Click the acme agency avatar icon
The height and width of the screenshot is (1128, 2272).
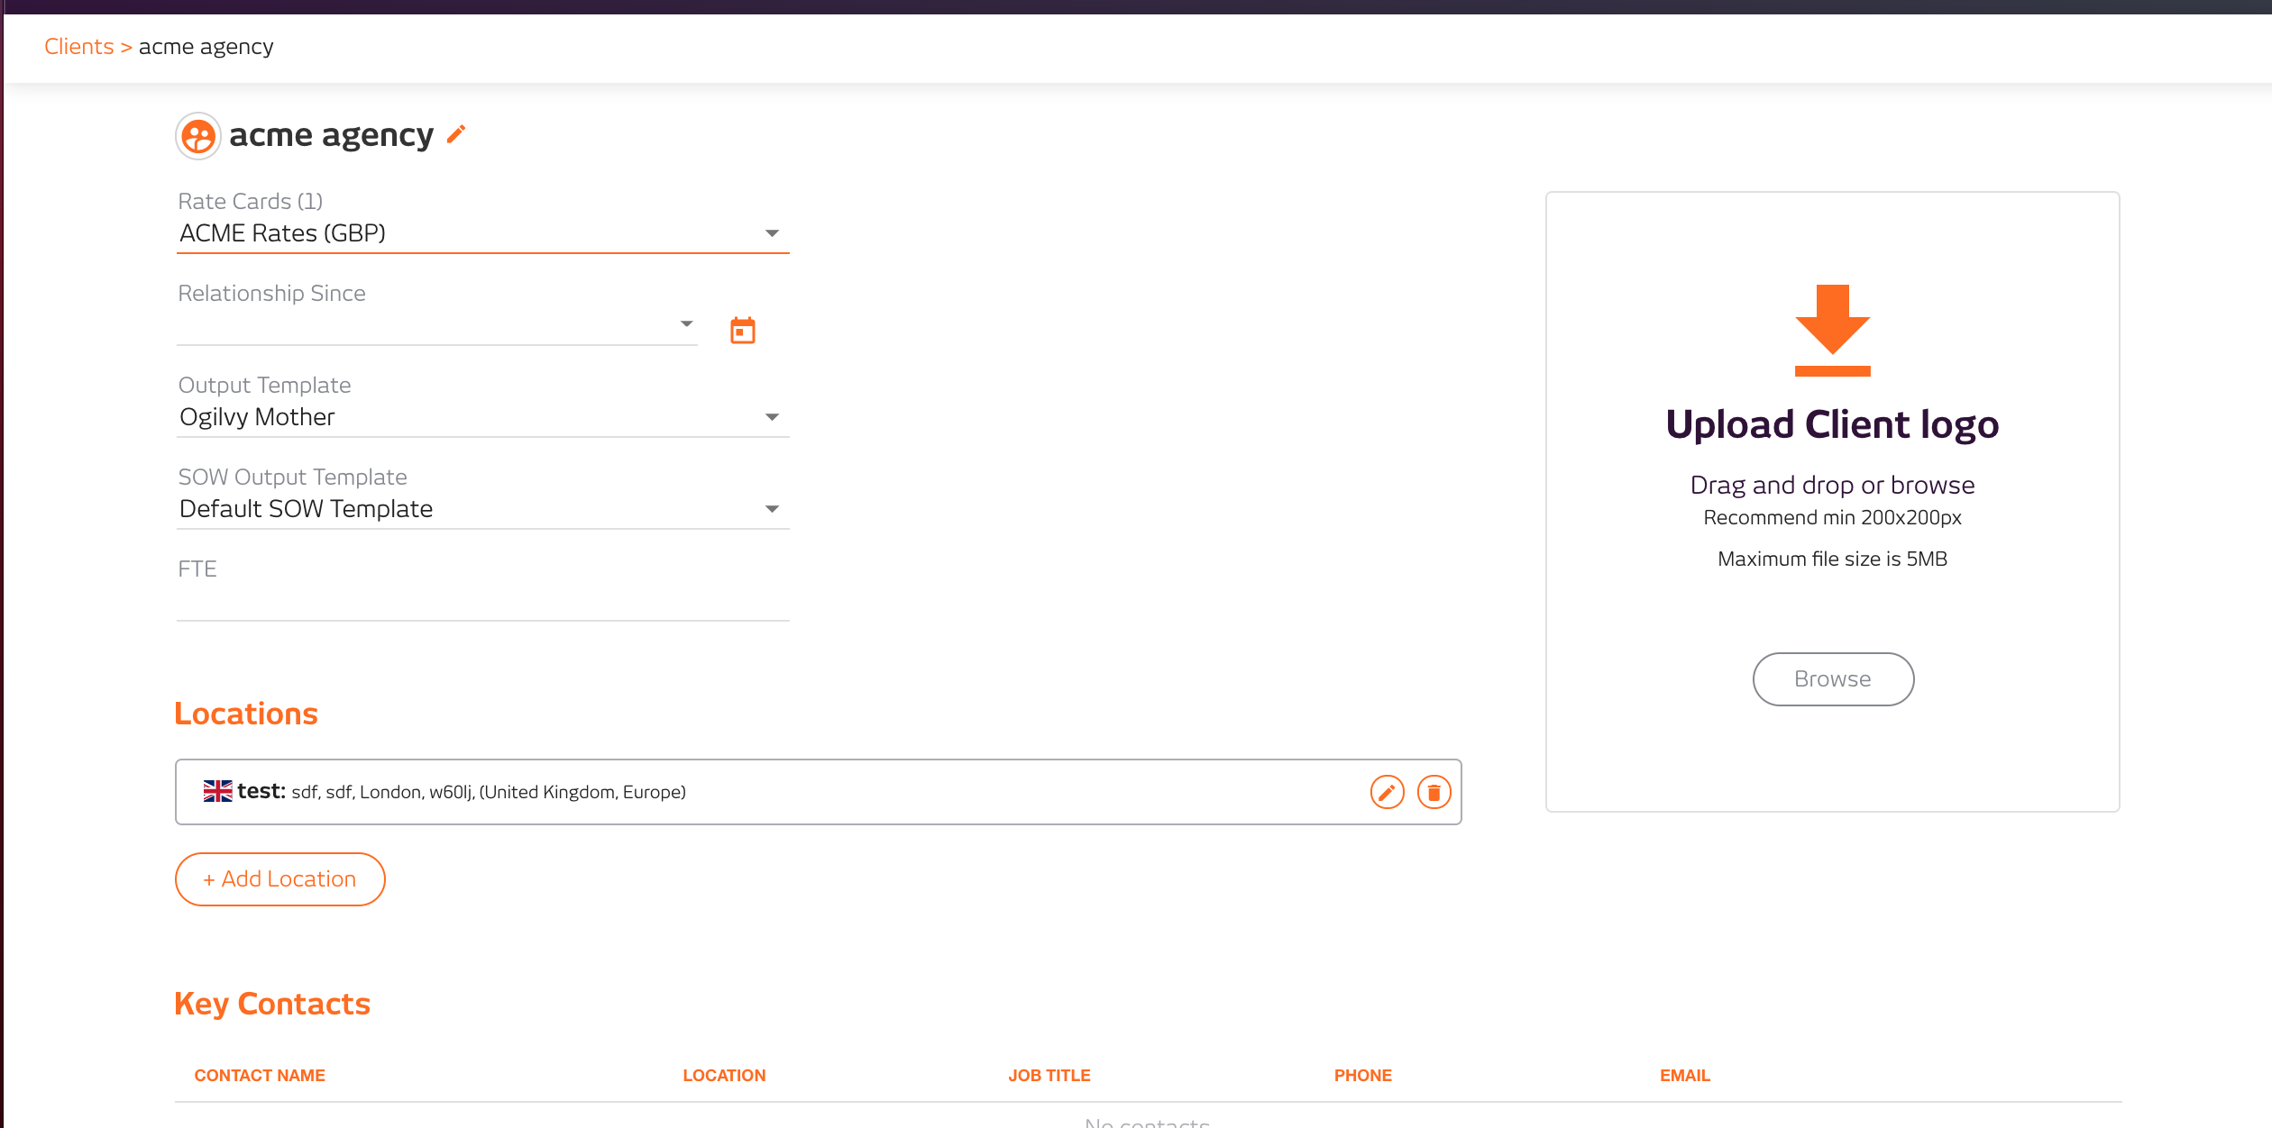pos(198,136)
